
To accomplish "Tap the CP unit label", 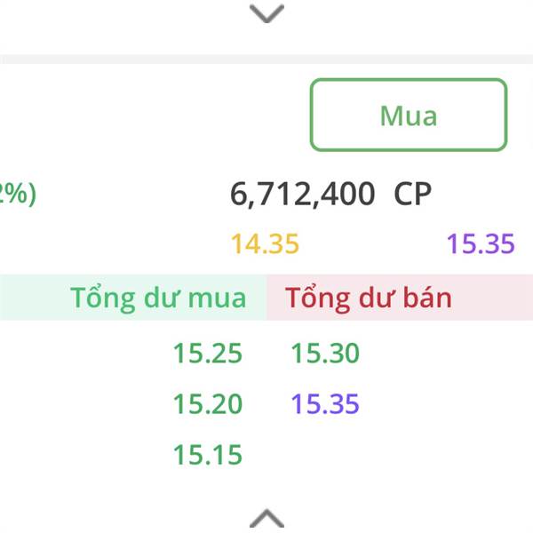I will [x=413, y=194].
